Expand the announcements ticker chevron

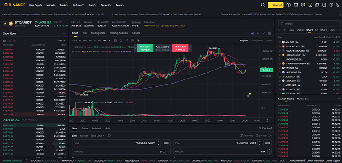point(333,15)
